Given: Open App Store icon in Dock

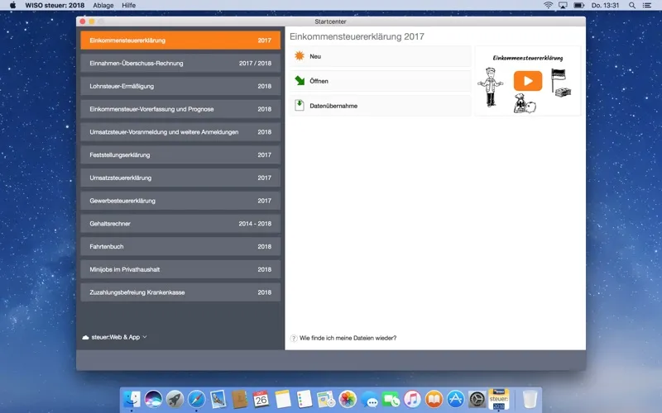Looking at the screenshot, I should (456, 399).
